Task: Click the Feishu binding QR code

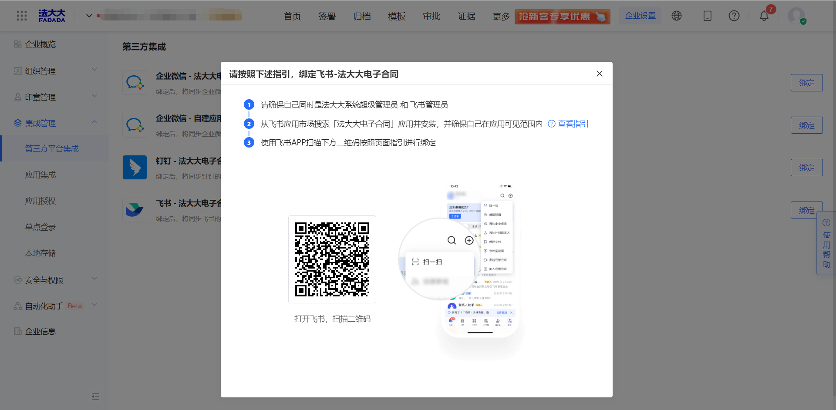Action: pos(332,259)
